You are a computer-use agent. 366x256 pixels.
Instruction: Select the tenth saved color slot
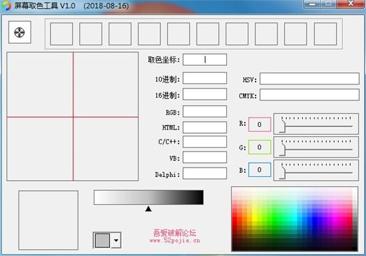pyautogui.click(x=325, y=34)
